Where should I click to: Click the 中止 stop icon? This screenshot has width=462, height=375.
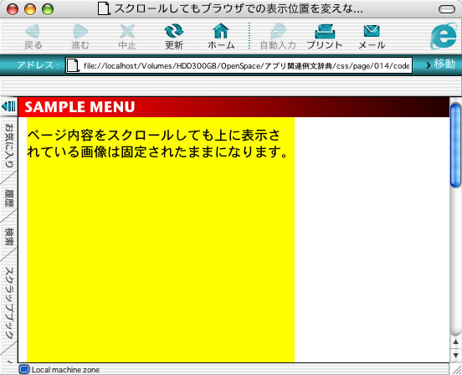point(127,31)
